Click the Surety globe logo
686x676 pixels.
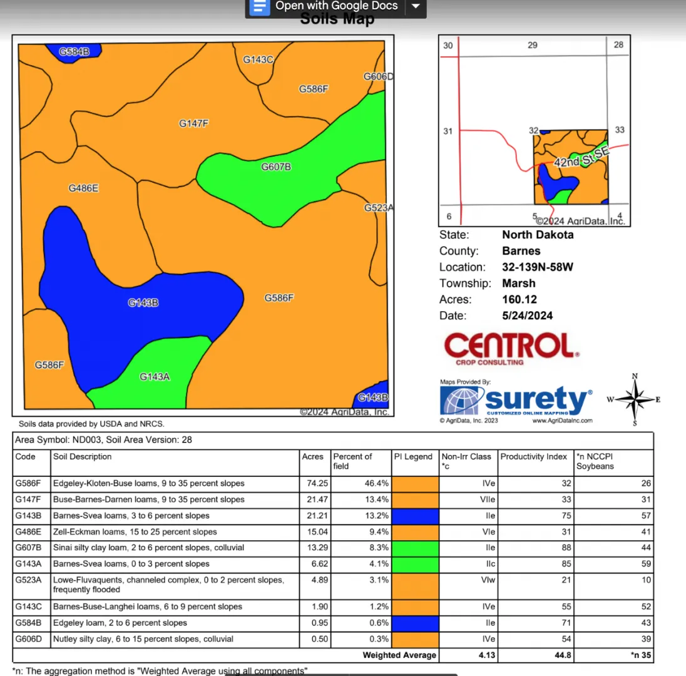pos(462,401)
